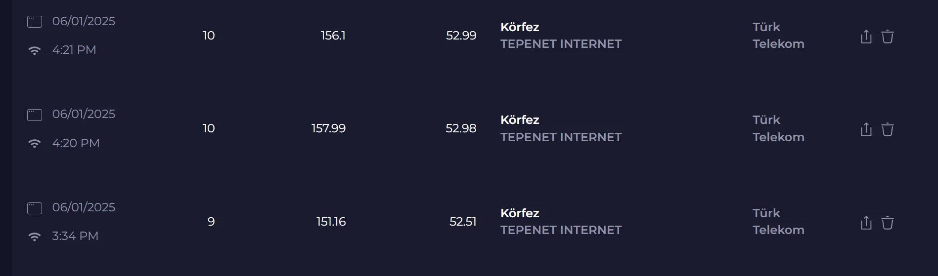Open the Körfez server link in the 4:20 PM row

tap(520, 120)
